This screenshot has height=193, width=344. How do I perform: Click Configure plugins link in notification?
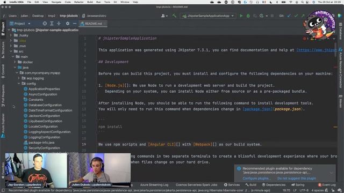tap(256, 179)
